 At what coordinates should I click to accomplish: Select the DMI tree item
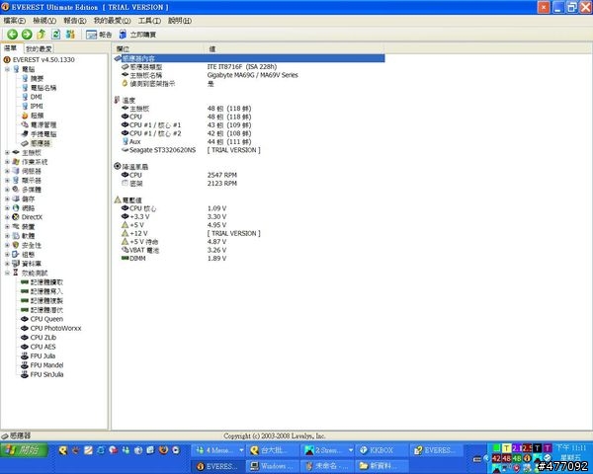(x=32, y=97)
